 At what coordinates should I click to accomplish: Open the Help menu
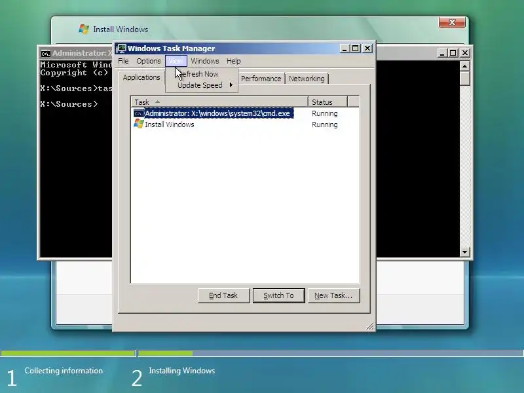click(x=234, y=61)
